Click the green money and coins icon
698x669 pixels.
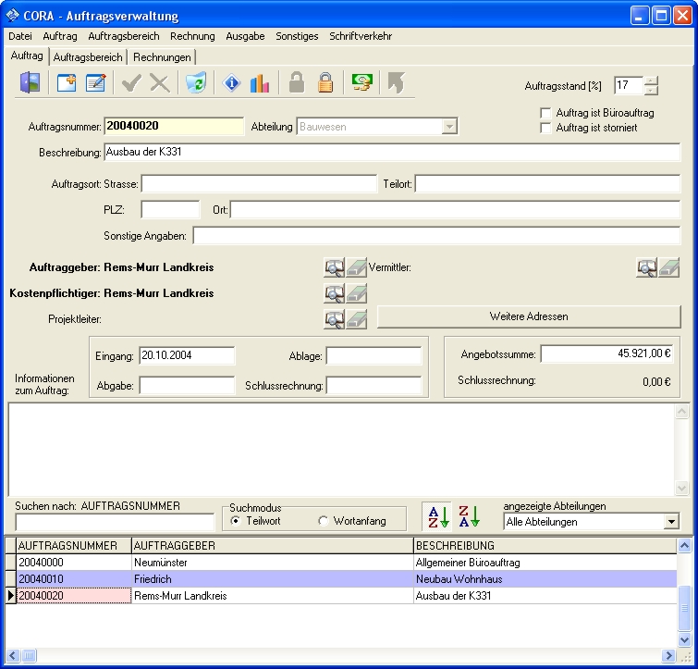[x=361, y=83]
